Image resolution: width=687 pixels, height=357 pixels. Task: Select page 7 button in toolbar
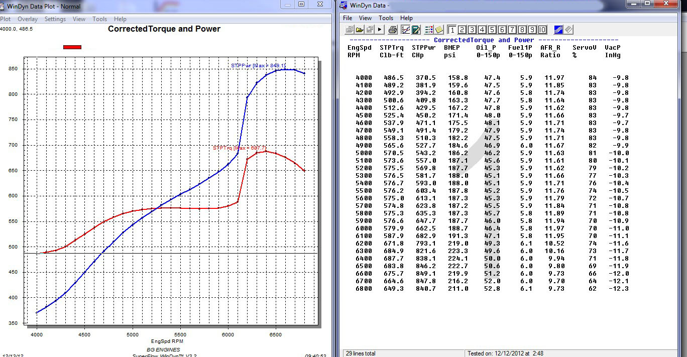tap(512, 30)
